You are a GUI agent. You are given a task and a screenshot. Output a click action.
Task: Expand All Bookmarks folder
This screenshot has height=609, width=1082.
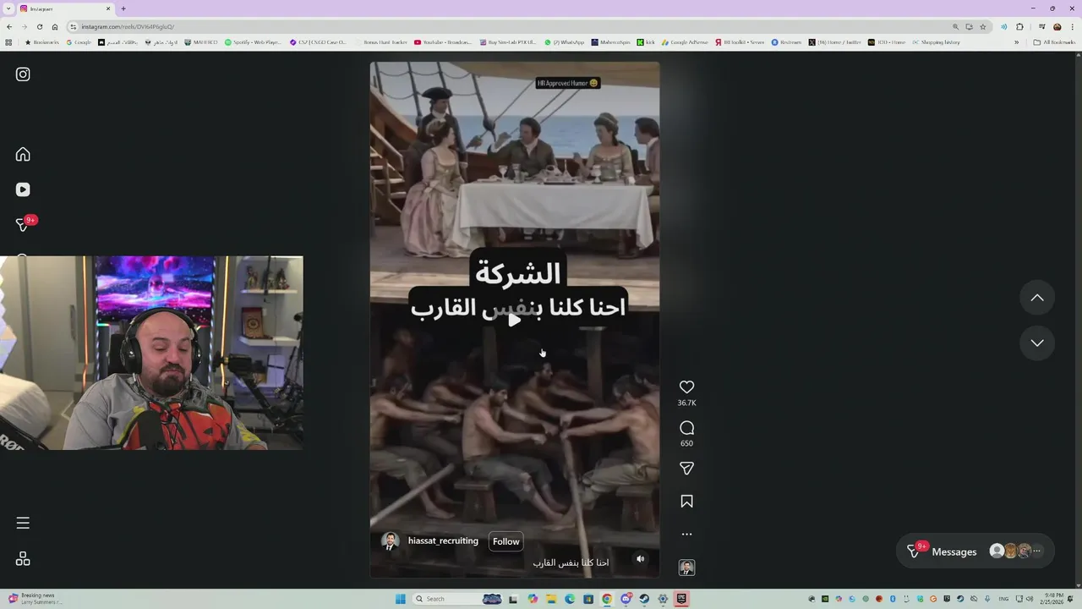coord(1054,42)
